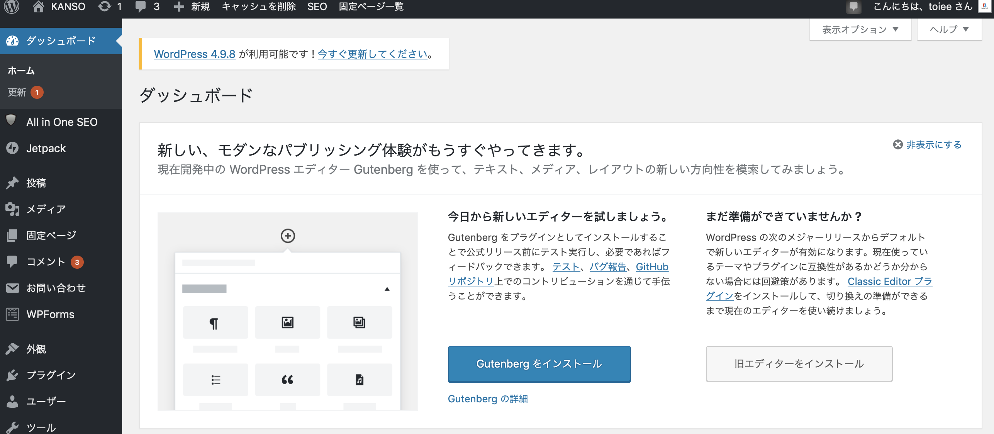Viewport: 994px width, 434px height.
Task: Click キャッシュを削除 in the admin bar
Action: 259,7
